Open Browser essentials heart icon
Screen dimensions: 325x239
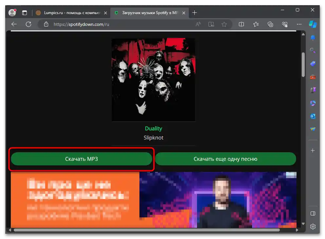point(285,24)
